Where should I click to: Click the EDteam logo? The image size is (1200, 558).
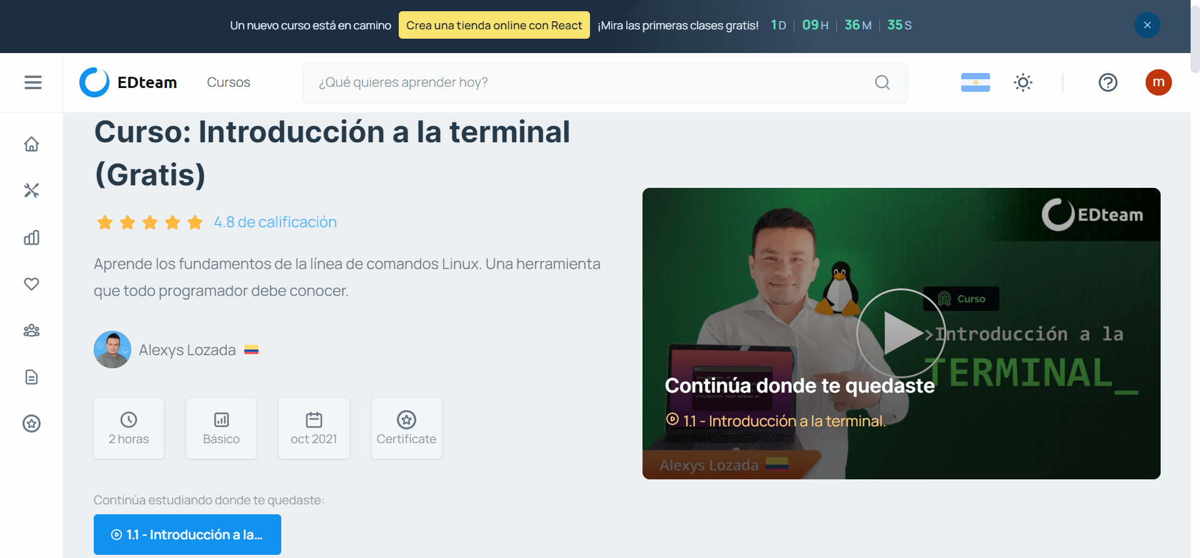click(x=128, y=82)
